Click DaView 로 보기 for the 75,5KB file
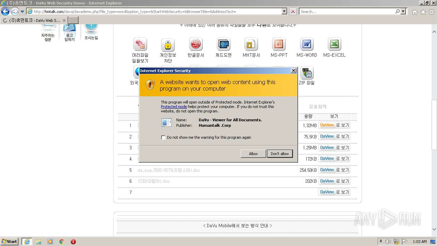The height and width of the screenshot is (246, 437). click(x=334, y=137)
